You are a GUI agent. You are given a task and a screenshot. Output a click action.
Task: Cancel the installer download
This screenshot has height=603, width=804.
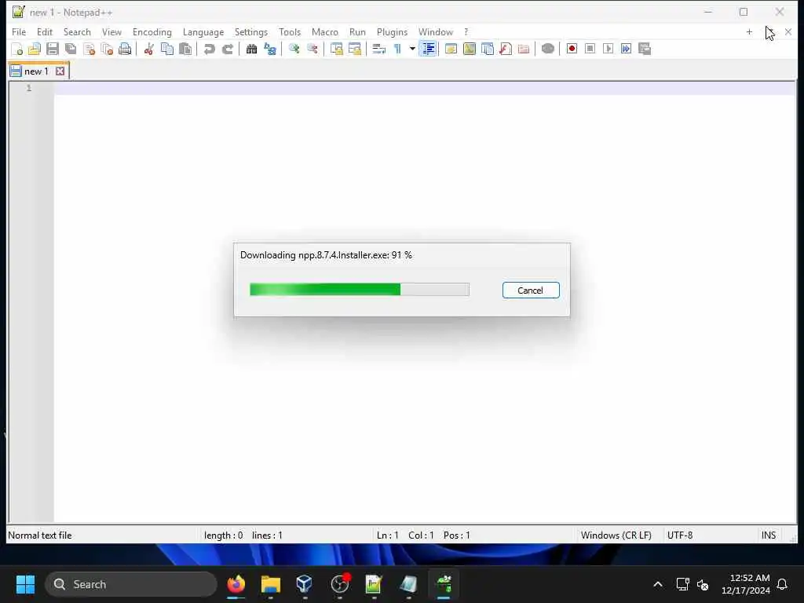[531, 291]
